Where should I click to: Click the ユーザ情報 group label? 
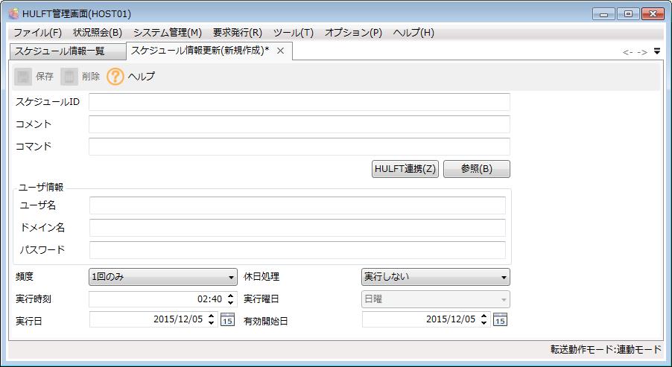(x=41, y=187)
